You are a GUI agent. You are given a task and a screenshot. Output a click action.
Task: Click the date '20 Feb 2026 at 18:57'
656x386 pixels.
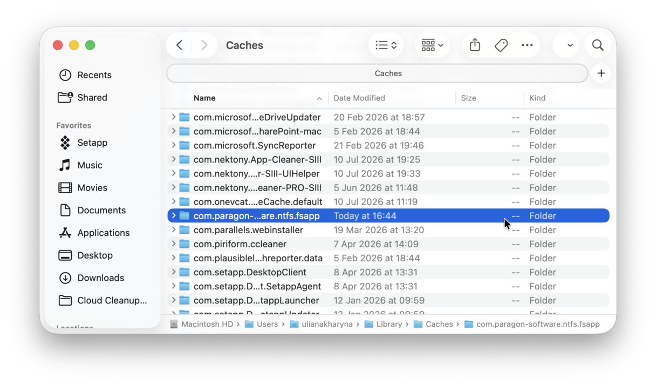(379, 117)
